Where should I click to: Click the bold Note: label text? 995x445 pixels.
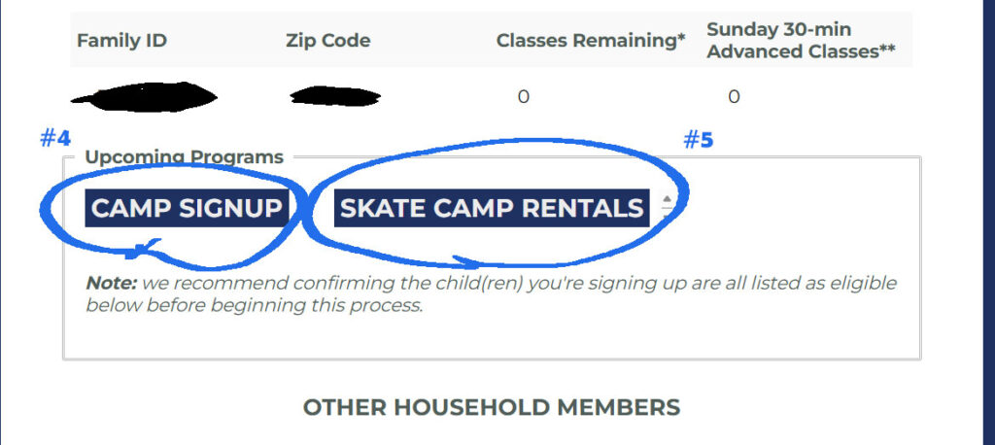111,283
